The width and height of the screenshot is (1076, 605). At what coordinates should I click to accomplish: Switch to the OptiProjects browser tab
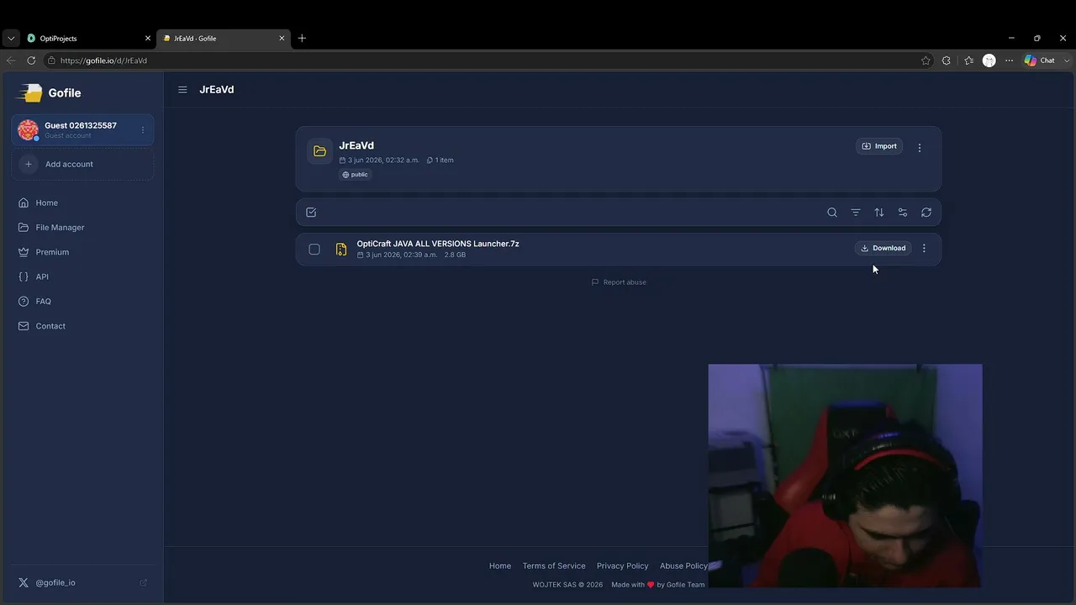(88, 38)
